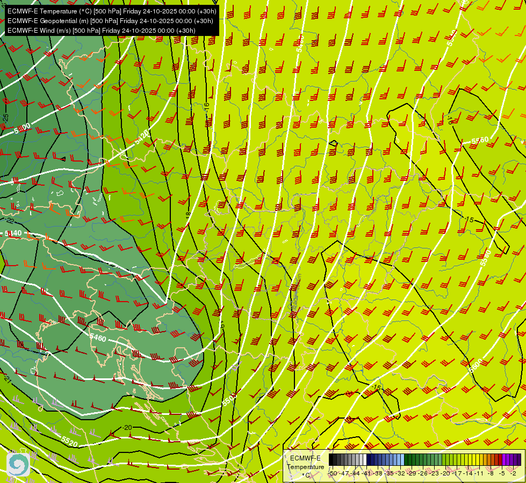Click the -21 isotherm label on map
This screenshot has width=526, height=483.
click(8, 378)
